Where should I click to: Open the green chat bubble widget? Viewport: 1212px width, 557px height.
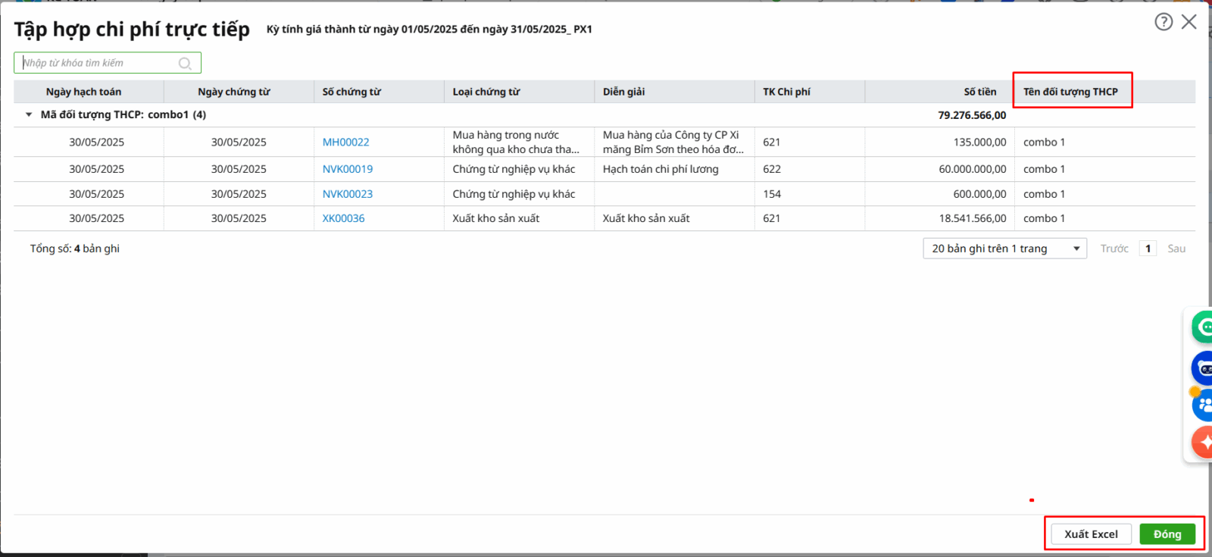(x=1202, y=327)
